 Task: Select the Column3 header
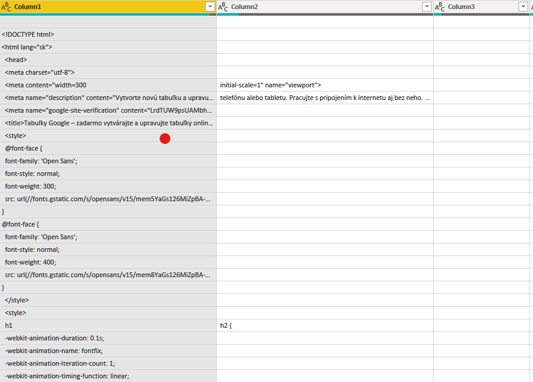481,7
